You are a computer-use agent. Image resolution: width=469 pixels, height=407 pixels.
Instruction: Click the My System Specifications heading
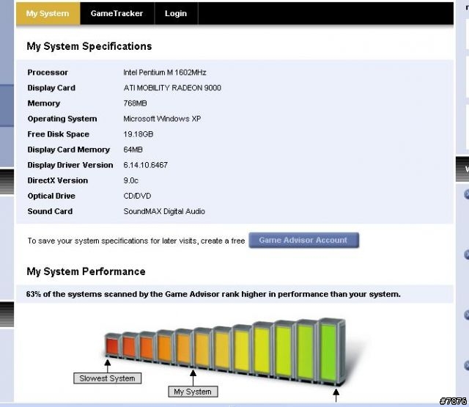[89, 46]
